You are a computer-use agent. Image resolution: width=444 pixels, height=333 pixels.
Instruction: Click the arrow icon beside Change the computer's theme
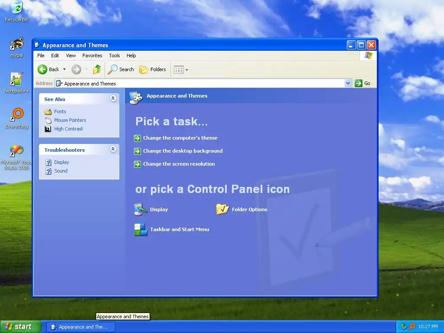[x=137, y=138]
